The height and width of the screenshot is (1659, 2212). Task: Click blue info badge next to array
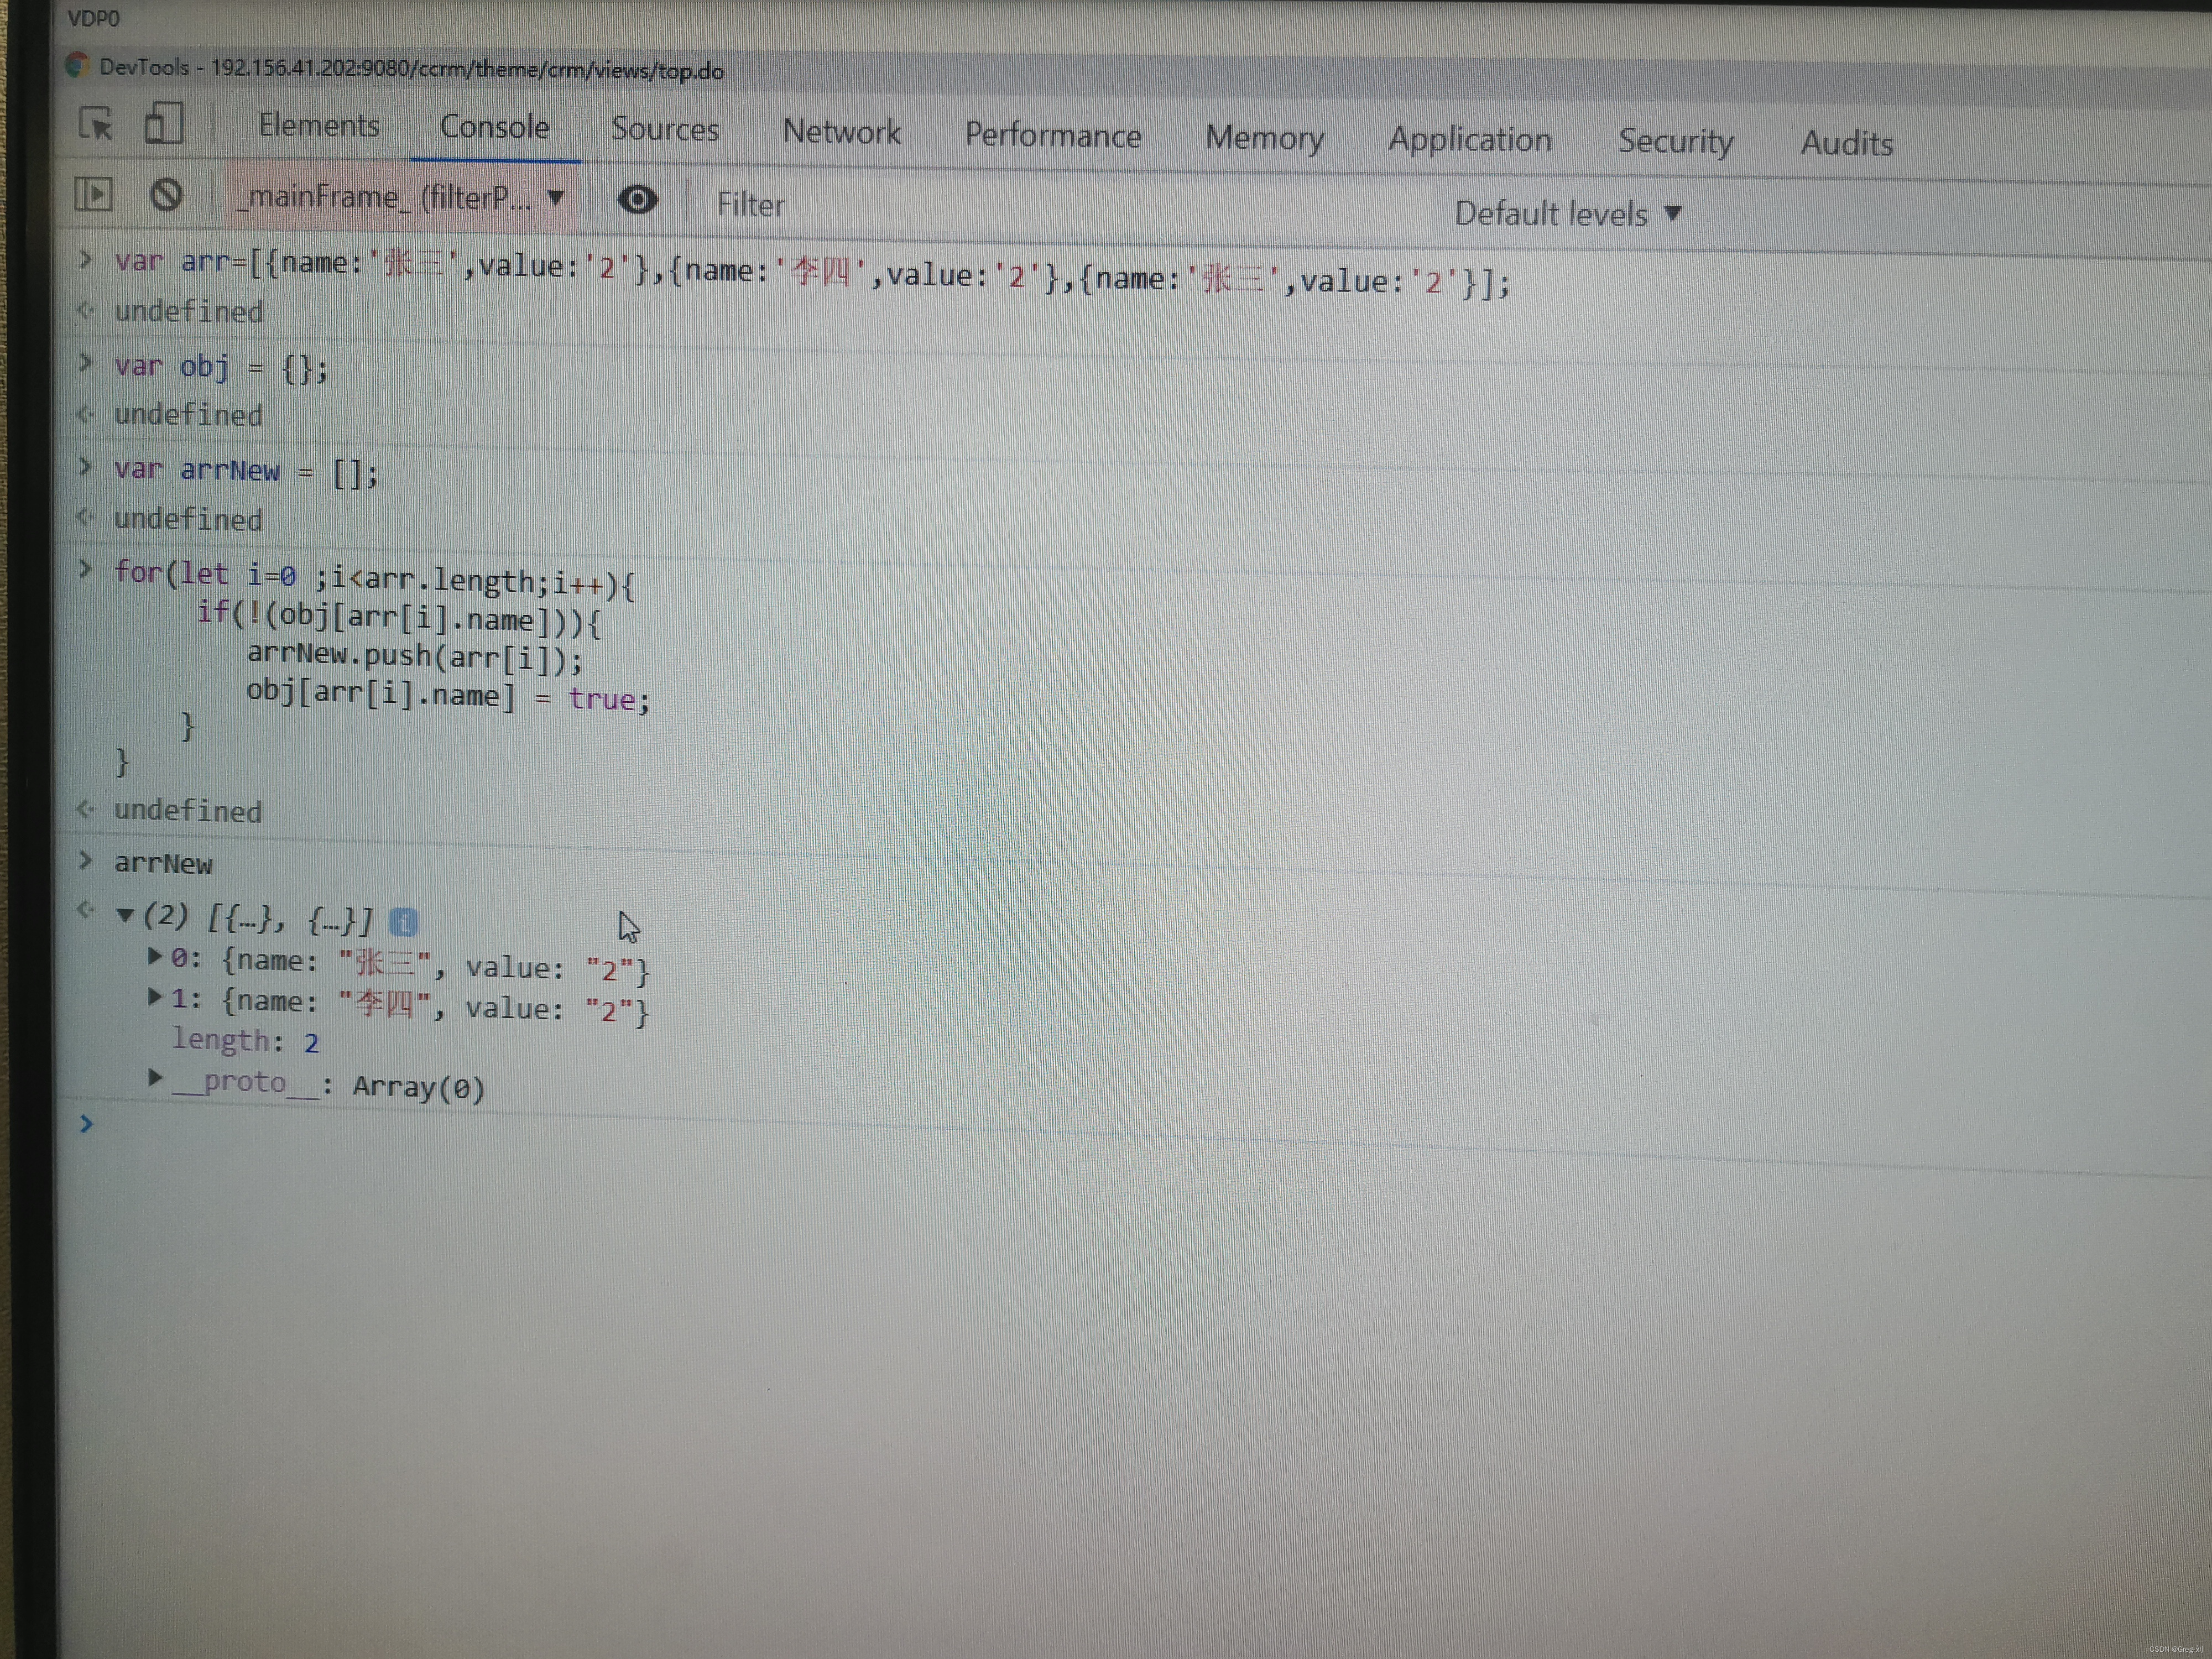click(403, 921)
